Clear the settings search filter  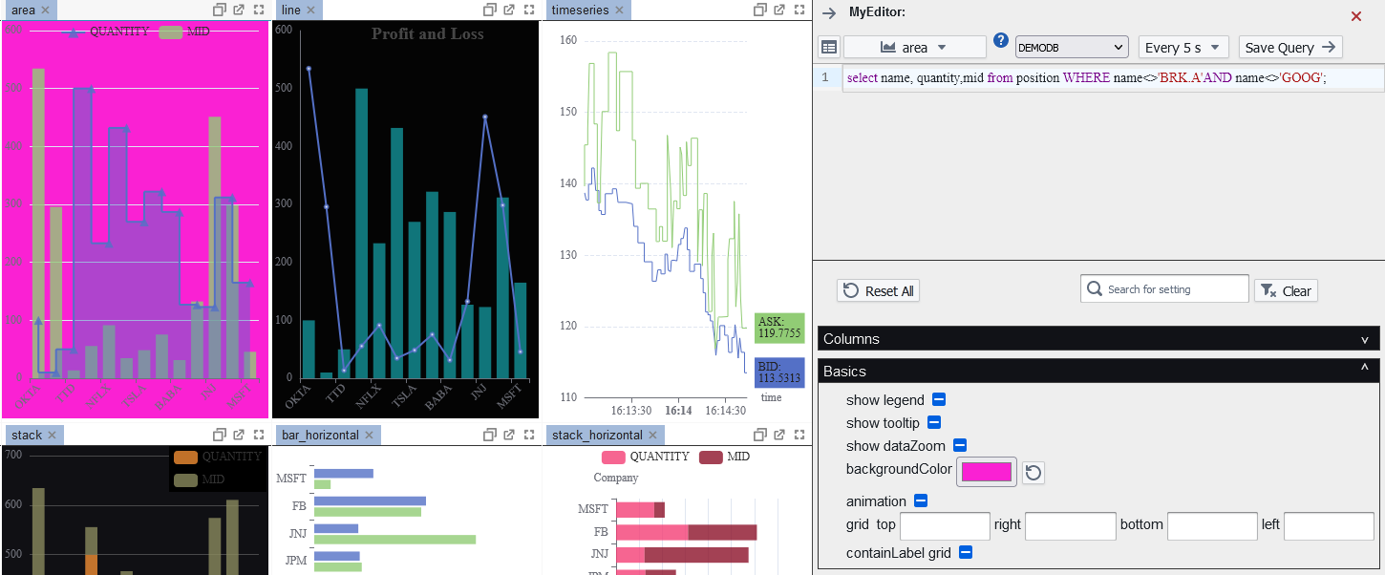[1286, 290]
